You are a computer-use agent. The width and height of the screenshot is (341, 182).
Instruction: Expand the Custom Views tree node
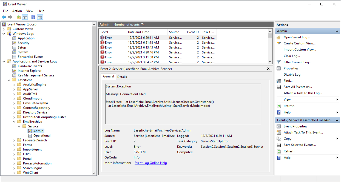(4, 29)
